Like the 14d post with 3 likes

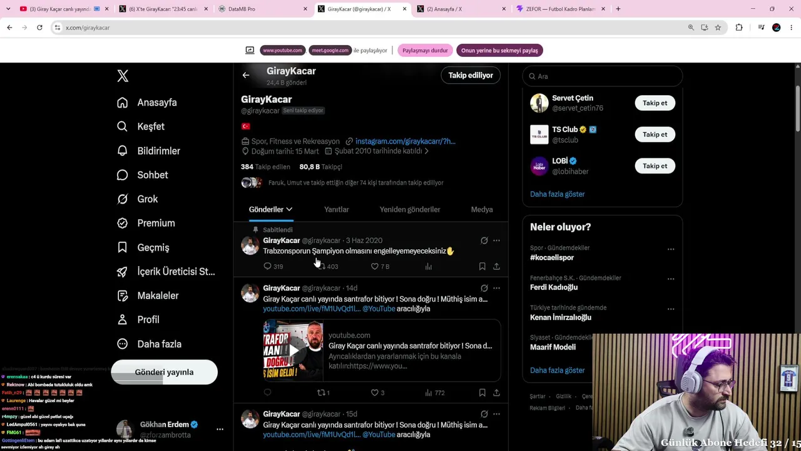377,393
